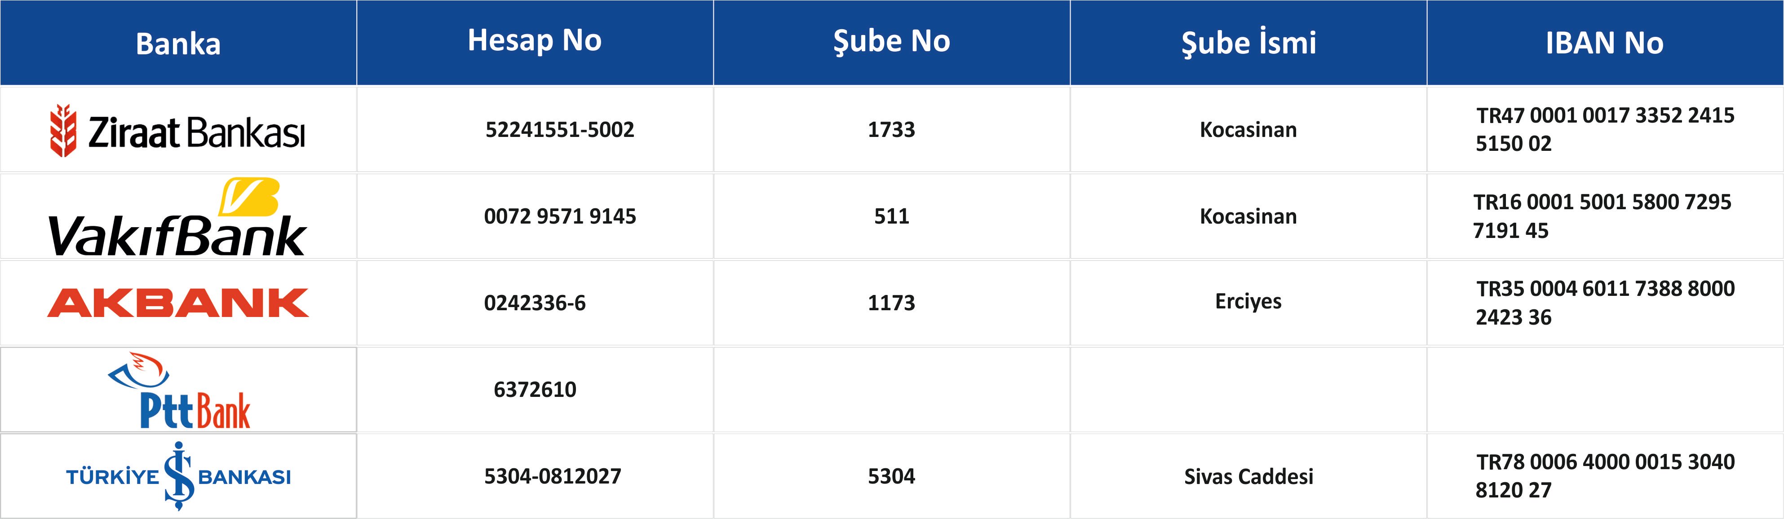1784x519 pixels.
Task: Click the Sivas Caddesi branch name cell
Action: 1248,477
